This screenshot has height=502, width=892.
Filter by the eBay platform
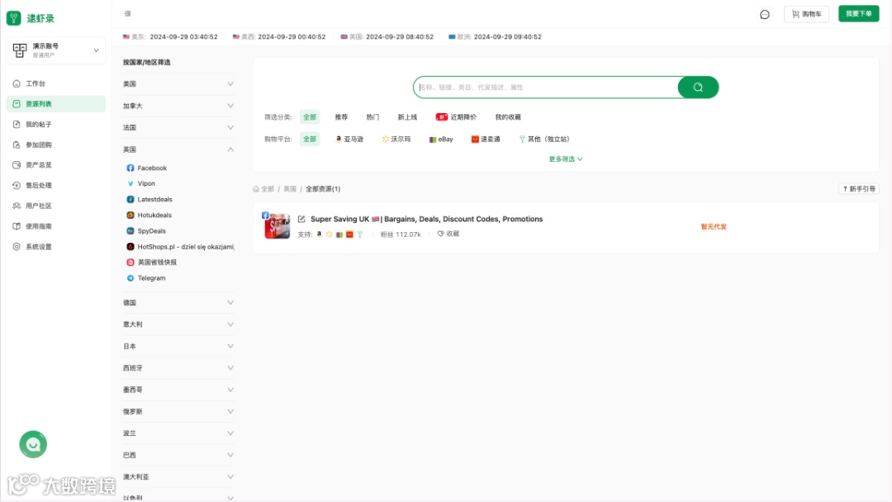(441, 140)
